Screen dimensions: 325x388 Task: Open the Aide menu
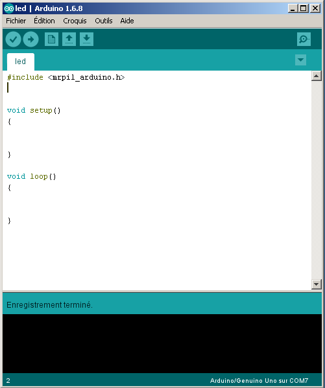(127, 21)
